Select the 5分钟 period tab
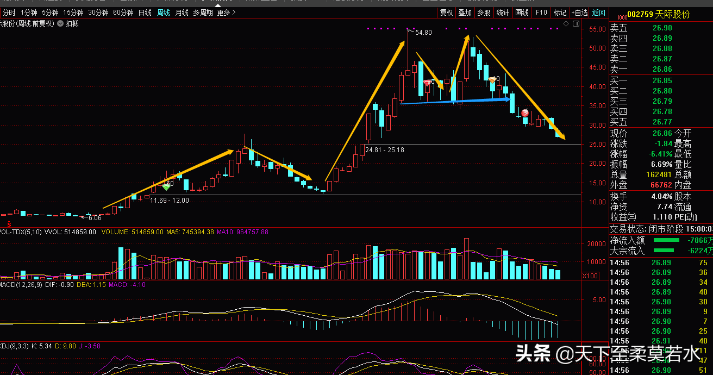The image size is (713, 375). coord(49,12)
